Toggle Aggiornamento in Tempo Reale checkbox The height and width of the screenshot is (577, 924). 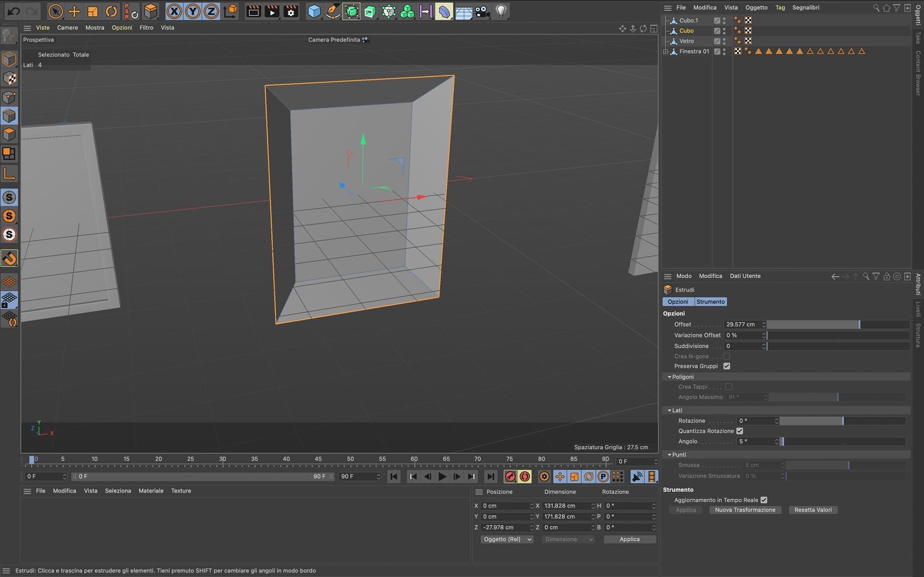(x=764, y=500)
